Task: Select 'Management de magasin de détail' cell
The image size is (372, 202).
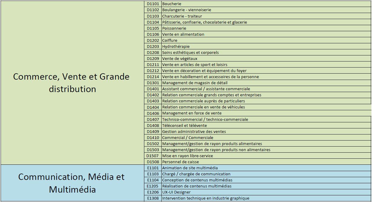Action: pyautogui.click(x=266, y=83)
